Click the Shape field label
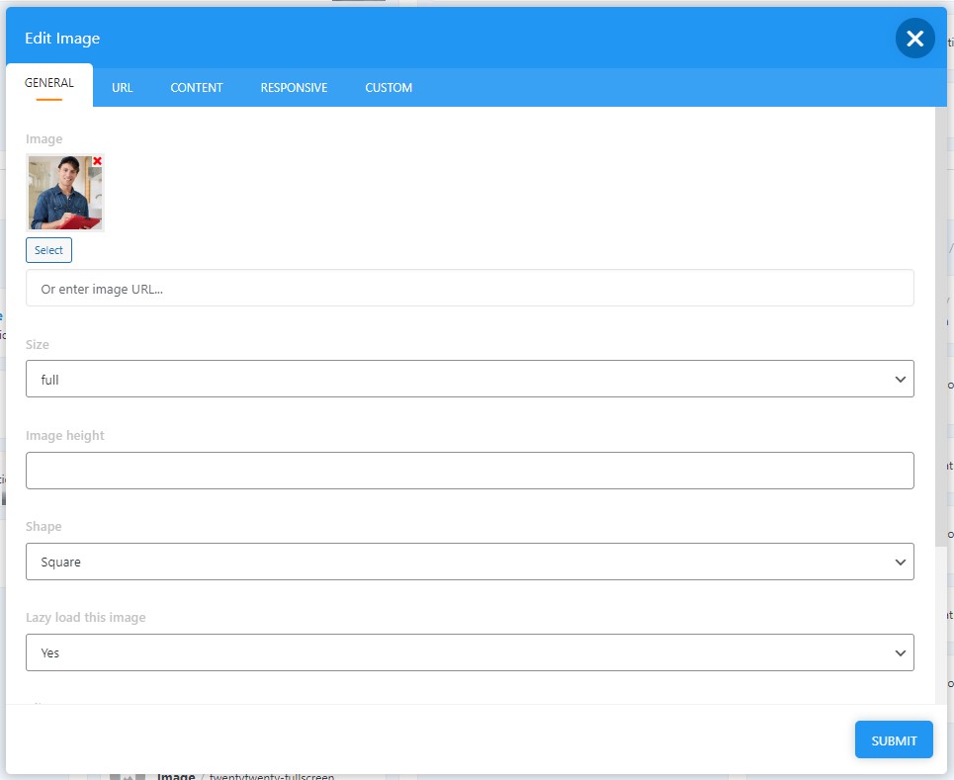The image size is (954, 780). tap(43, 526)
